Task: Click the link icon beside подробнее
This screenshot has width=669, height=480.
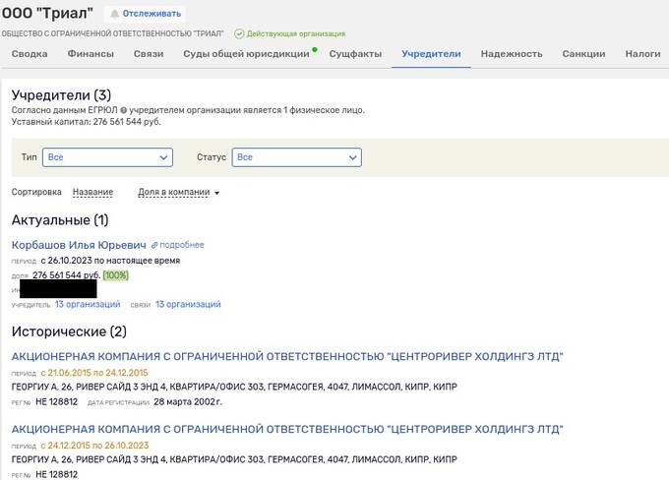Action: pyautogui.click(x=154, y=245)
